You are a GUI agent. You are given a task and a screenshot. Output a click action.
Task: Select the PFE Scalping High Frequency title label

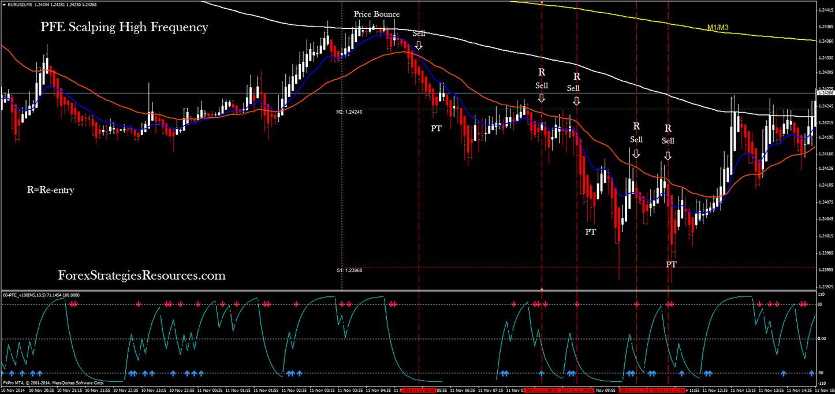click(124, 27)
